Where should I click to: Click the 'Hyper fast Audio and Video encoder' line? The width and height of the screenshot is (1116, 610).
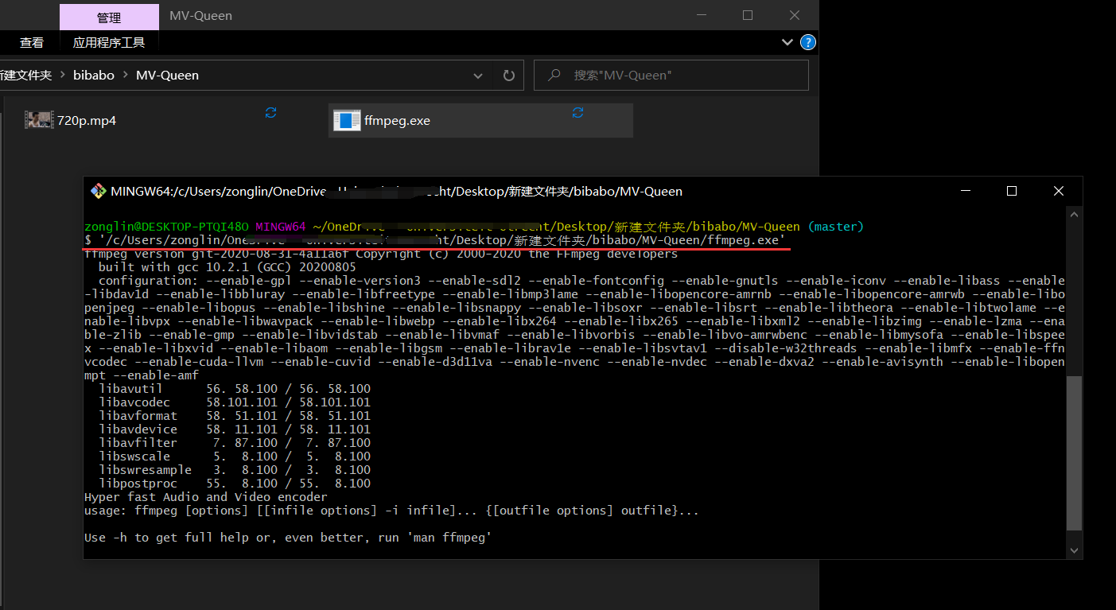[x=205, y=497]
